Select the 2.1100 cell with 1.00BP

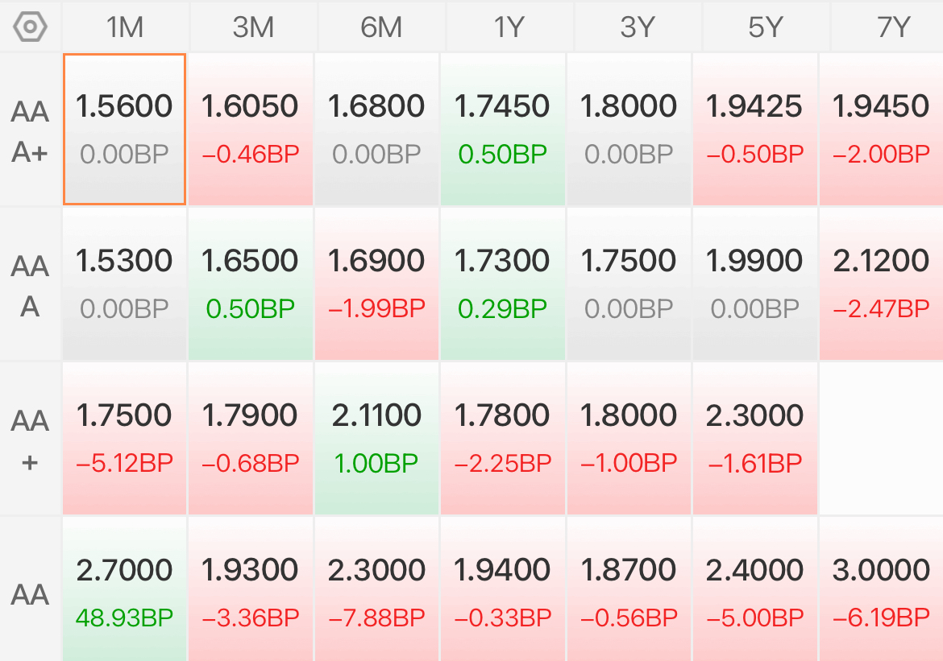[376, 438]
